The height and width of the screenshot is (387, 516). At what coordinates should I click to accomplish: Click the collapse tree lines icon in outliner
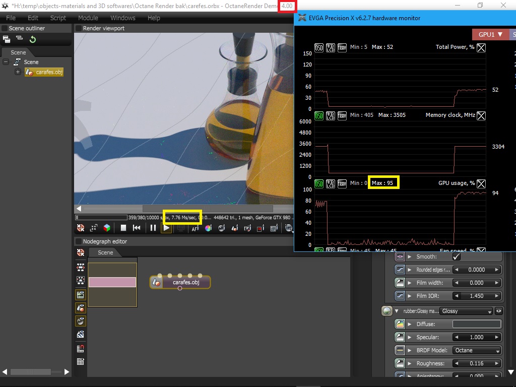pos(20,38)
